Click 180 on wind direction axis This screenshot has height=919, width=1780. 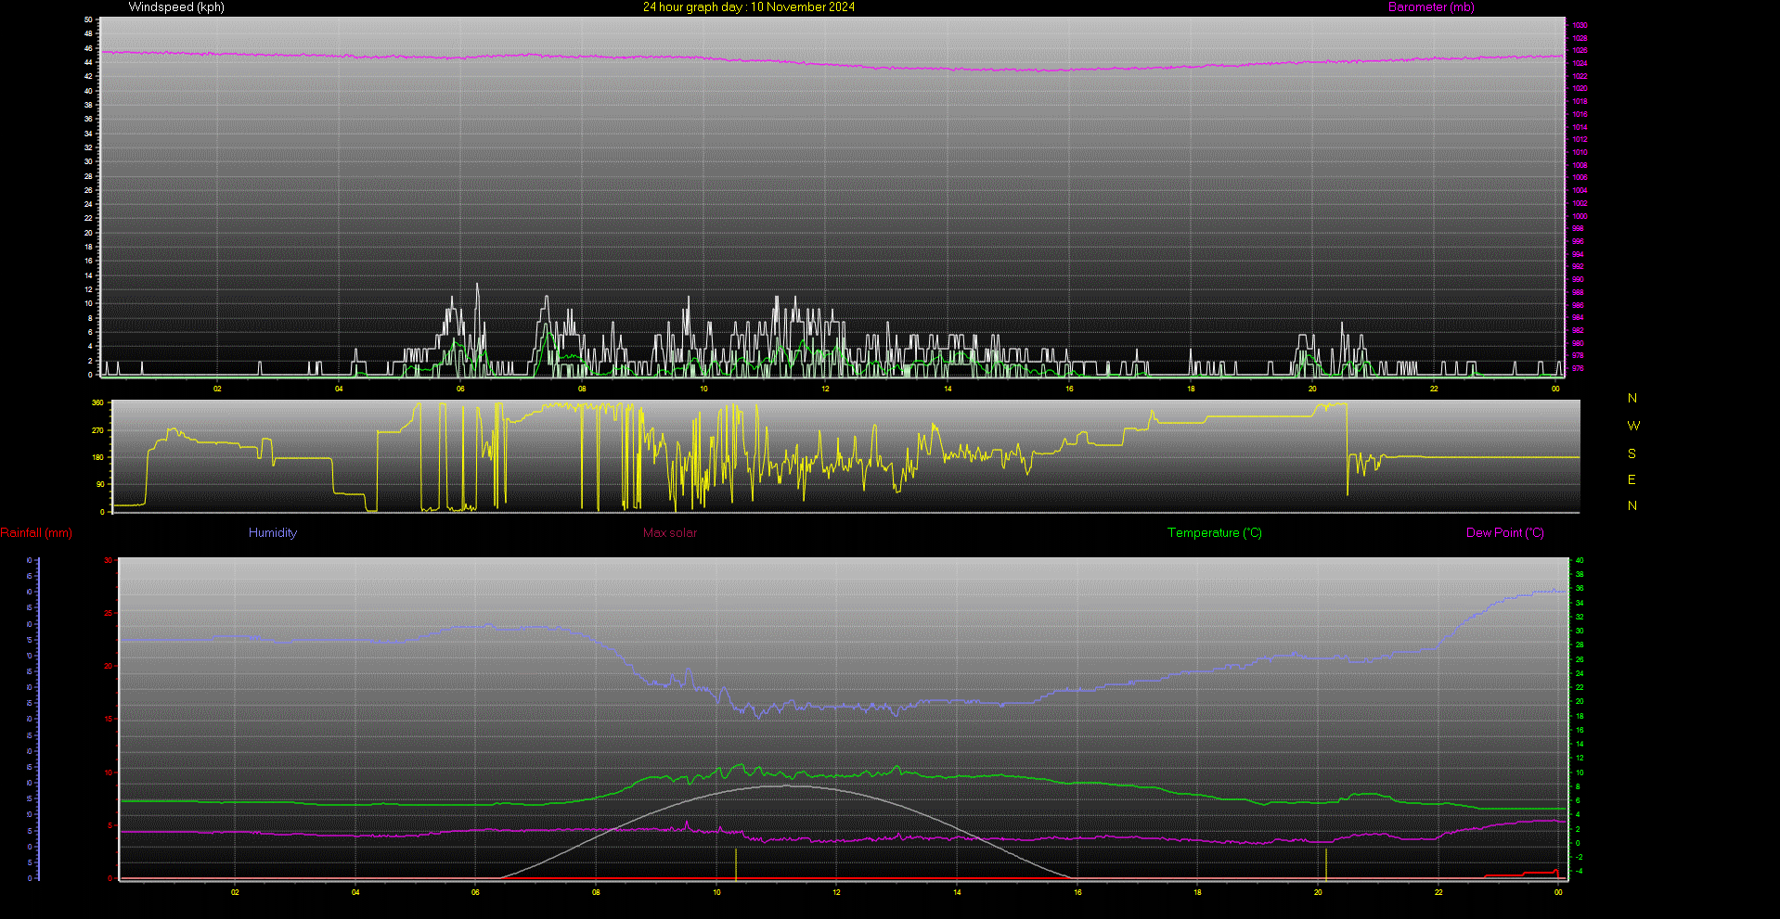point(97,458)
